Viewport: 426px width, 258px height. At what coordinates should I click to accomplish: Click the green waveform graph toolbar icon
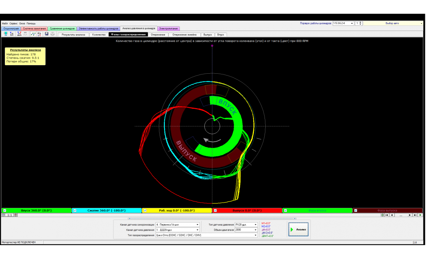click(x=33, y=34)
